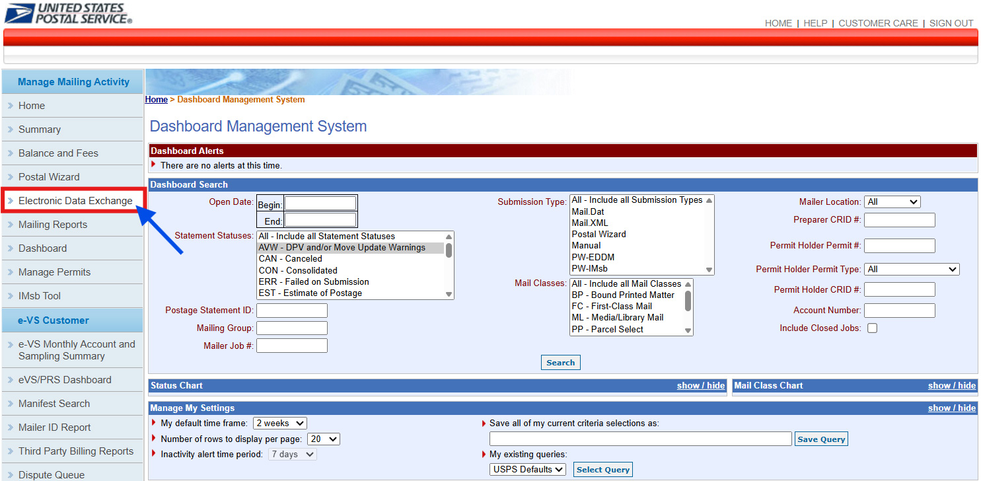Click down arrow of Submission Type list
Image resolution: width=981 pixels, height=481 pixels.
709,270
